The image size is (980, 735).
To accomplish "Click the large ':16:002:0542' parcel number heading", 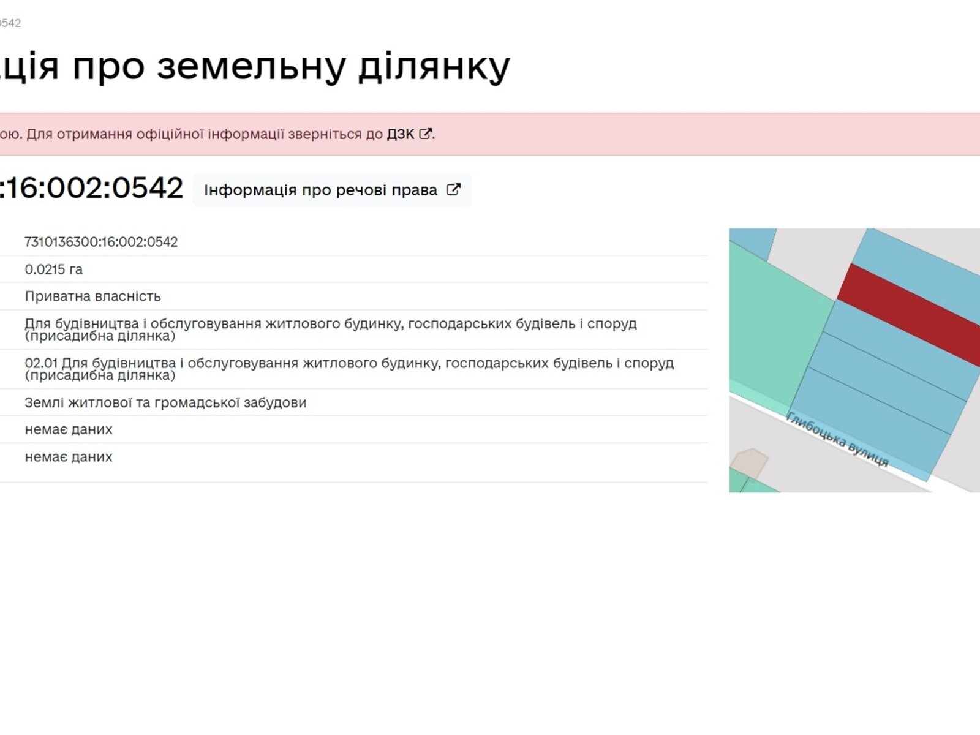I will pos(92,187).
